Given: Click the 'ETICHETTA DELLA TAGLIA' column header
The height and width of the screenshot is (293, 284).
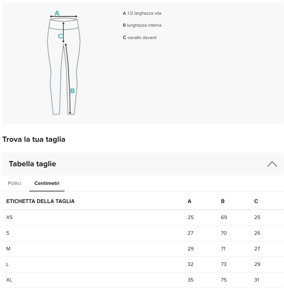Looking at the screenshot, I should 41,201.
